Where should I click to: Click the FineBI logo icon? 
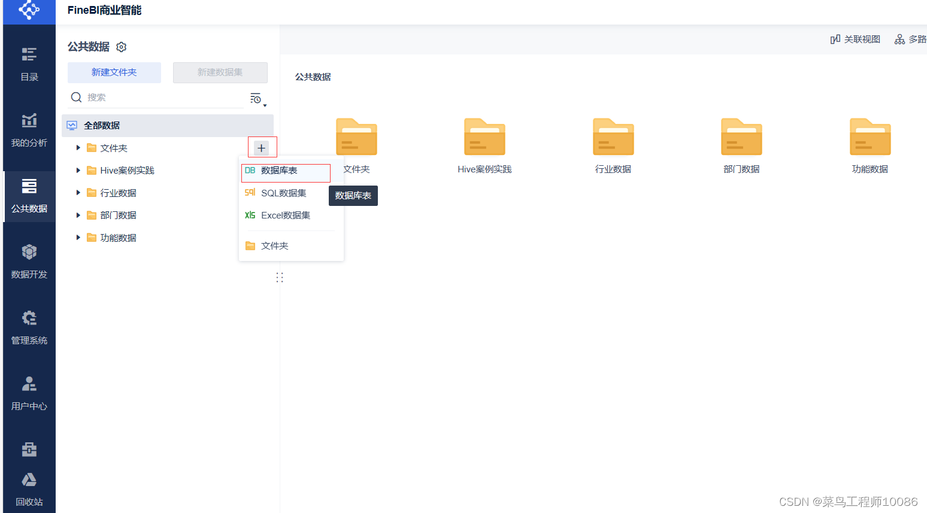pyautogui.click(x=29, y=10)
